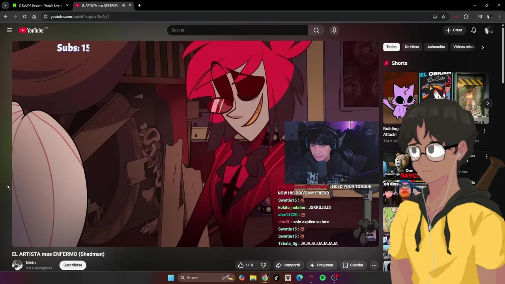This screenshot has height=284, width=505.
Task: Save the video with Guardar
Action: 353,265
